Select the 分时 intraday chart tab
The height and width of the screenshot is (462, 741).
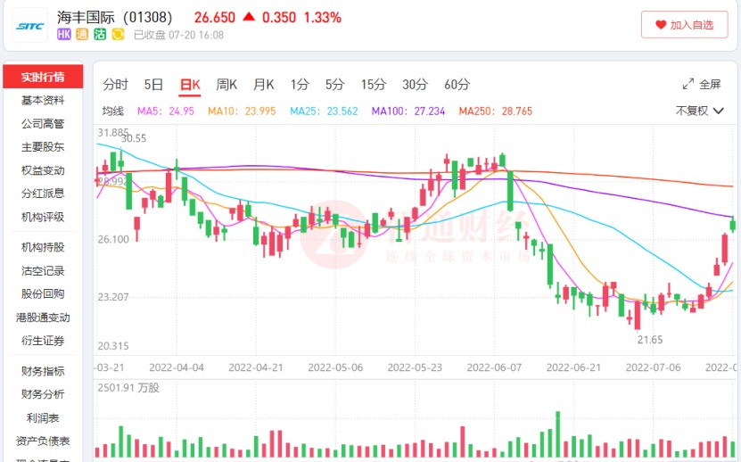[x=115, y=85]
